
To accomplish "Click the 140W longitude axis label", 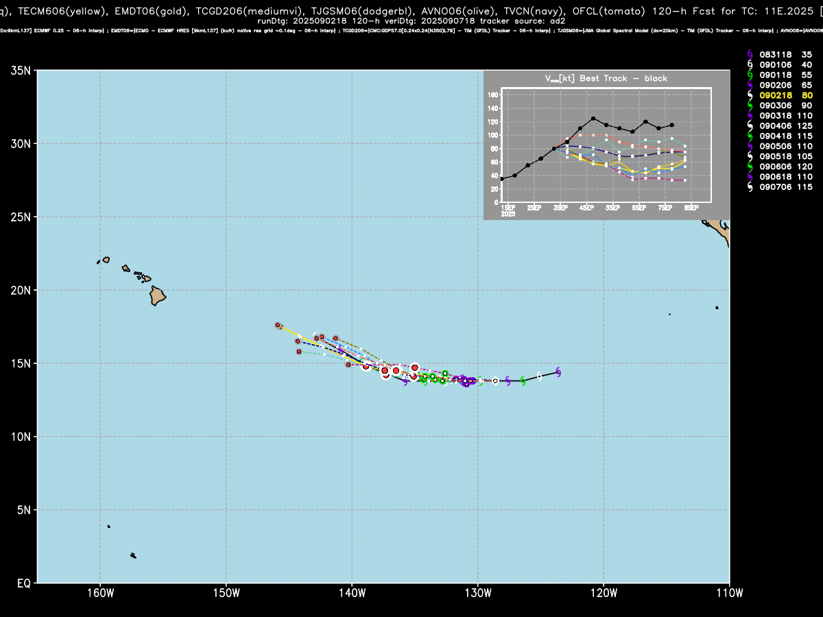I will click(x=352, y=592).
